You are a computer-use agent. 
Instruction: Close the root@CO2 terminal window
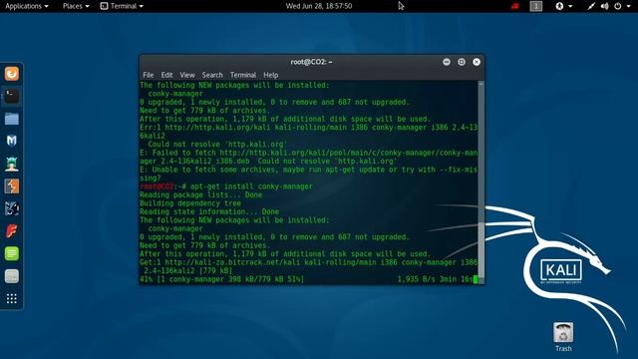click(477, 62)
